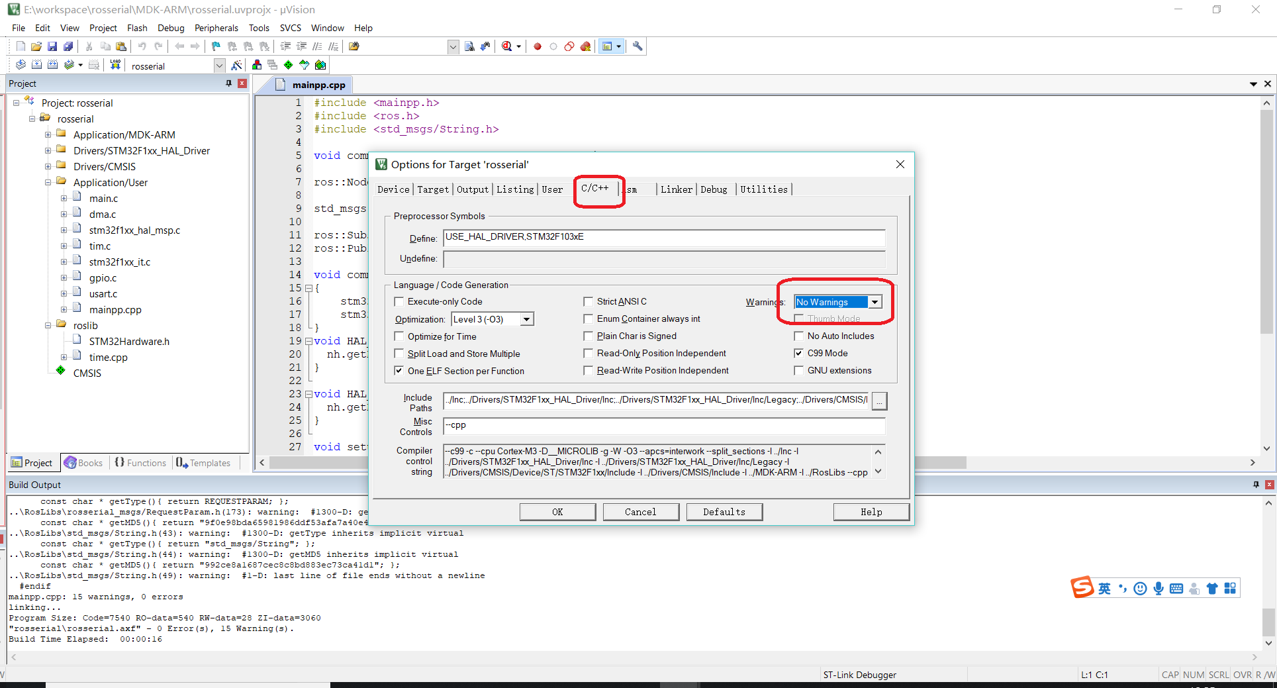Switch to Functions panel tab
Screen dimensions: 1277x688
coord(140,463)
